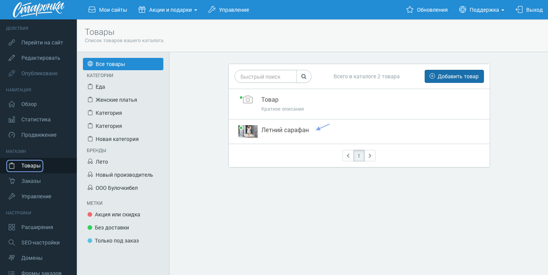Click the magnifier icon for SEO-настройки

tap(12, 242)
